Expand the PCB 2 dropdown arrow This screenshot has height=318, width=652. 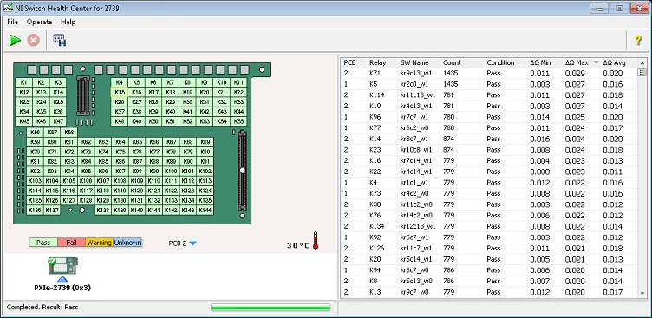coord(192,243)
